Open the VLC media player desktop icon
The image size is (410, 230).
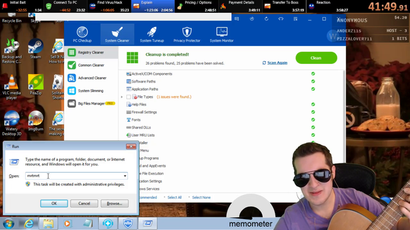[x=12, y=87]
